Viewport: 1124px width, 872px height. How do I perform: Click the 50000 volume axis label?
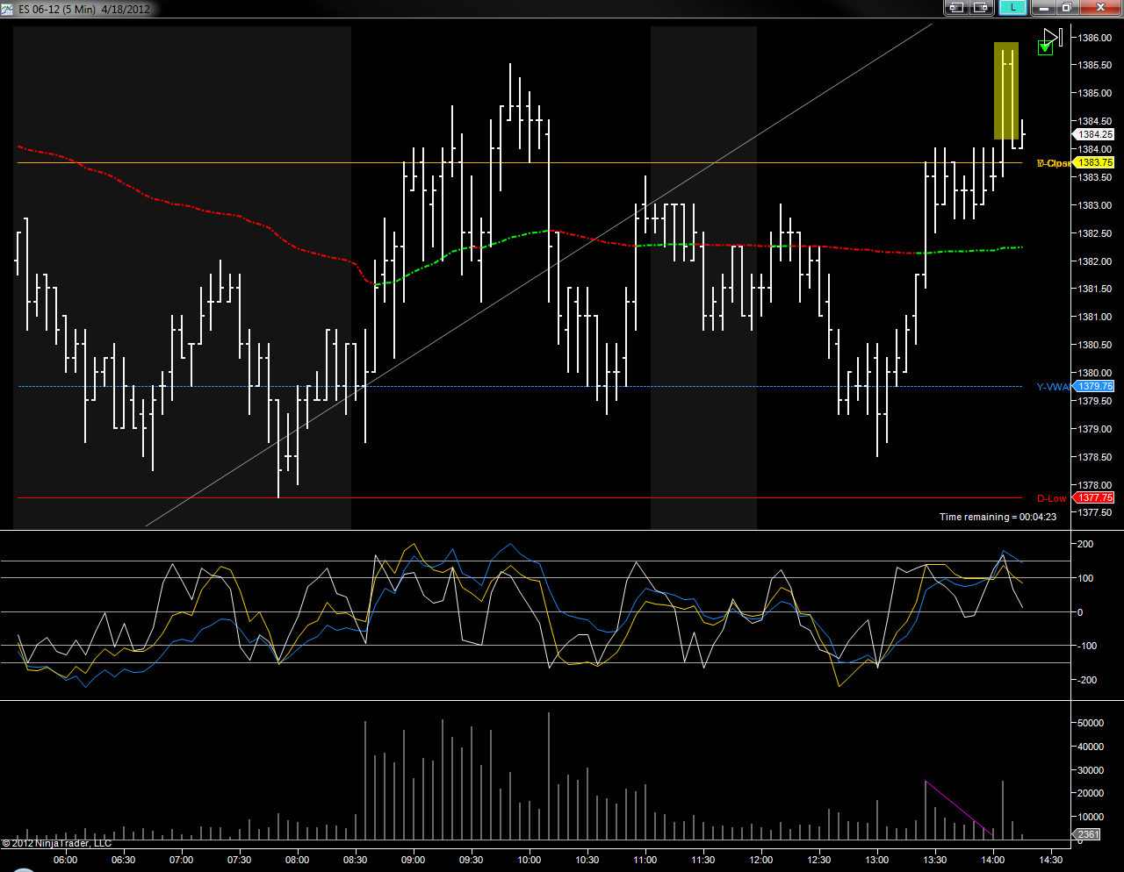coord(1091,723)
